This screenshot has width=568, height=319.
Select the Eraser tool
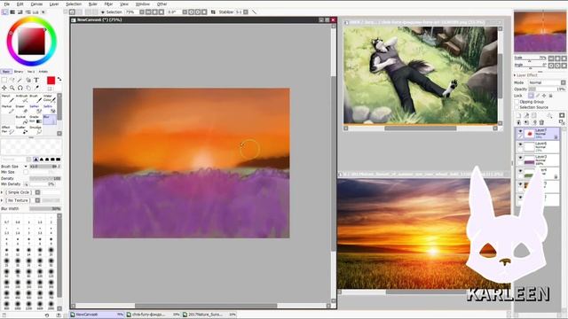coord(21,109)
